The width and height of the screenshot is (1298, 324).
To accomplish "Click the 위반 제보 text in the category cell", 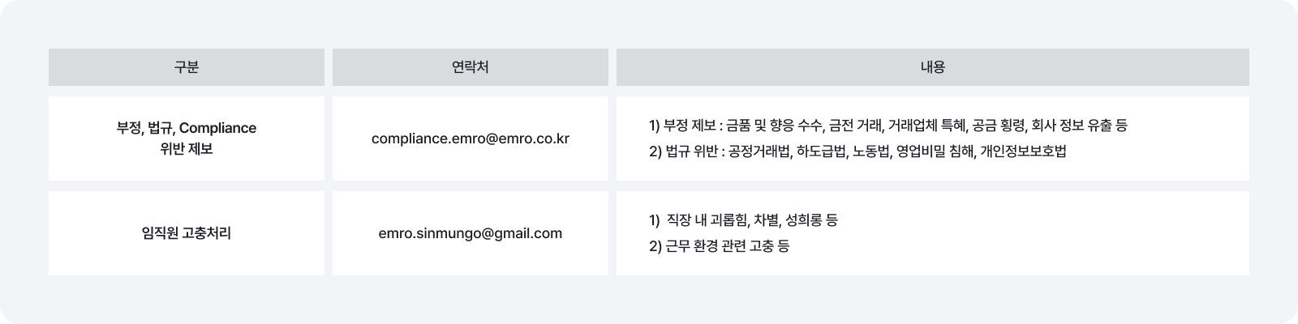I will 186,149.
